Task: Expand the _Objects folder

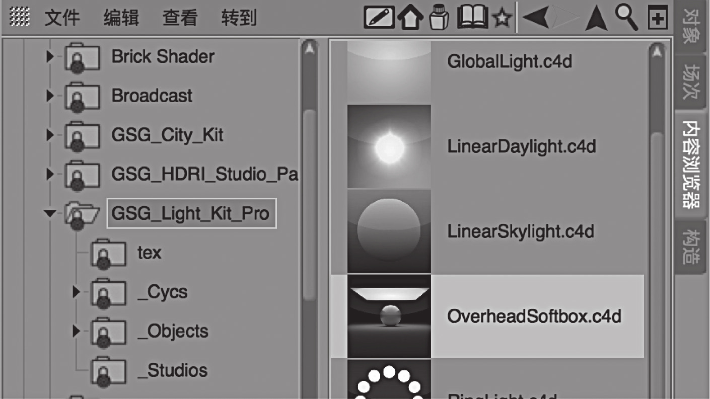Action: coord(76,331)
